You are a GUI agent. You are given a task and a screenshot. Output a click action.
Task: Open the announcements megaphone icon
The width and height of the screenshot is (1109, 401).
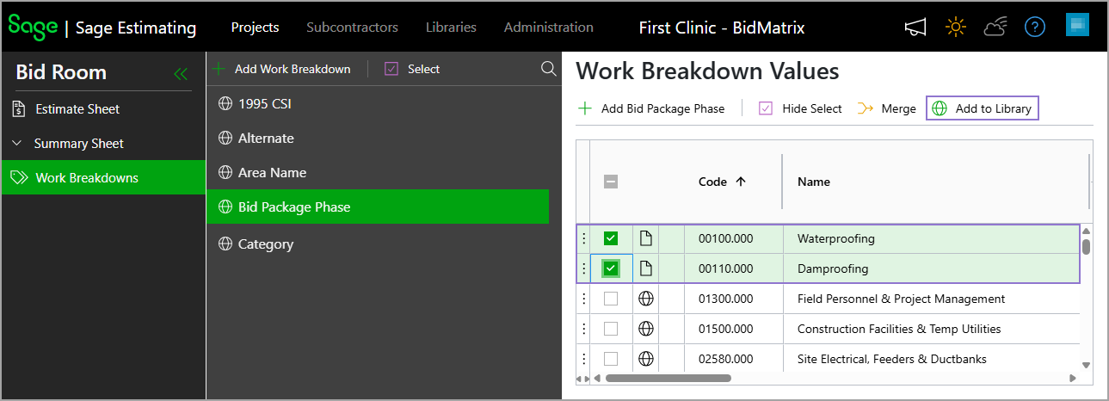[x=915, y=28]
